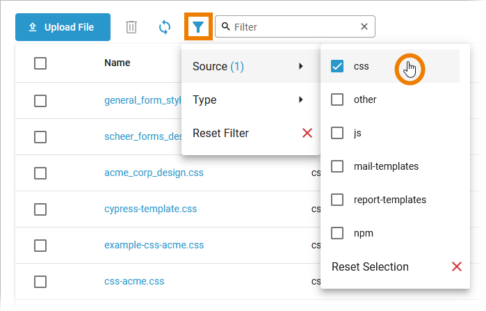Clear the filter field with X icon
The image size is (486, 311).
pos(364,27)
